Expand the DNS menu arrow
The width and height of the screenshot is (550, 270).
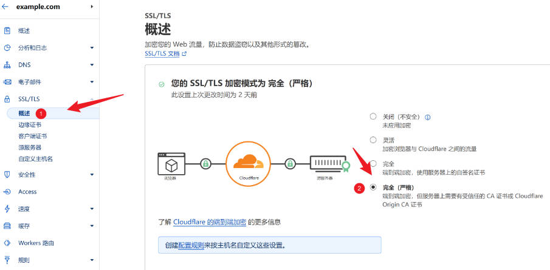click(x=92, y=65)
